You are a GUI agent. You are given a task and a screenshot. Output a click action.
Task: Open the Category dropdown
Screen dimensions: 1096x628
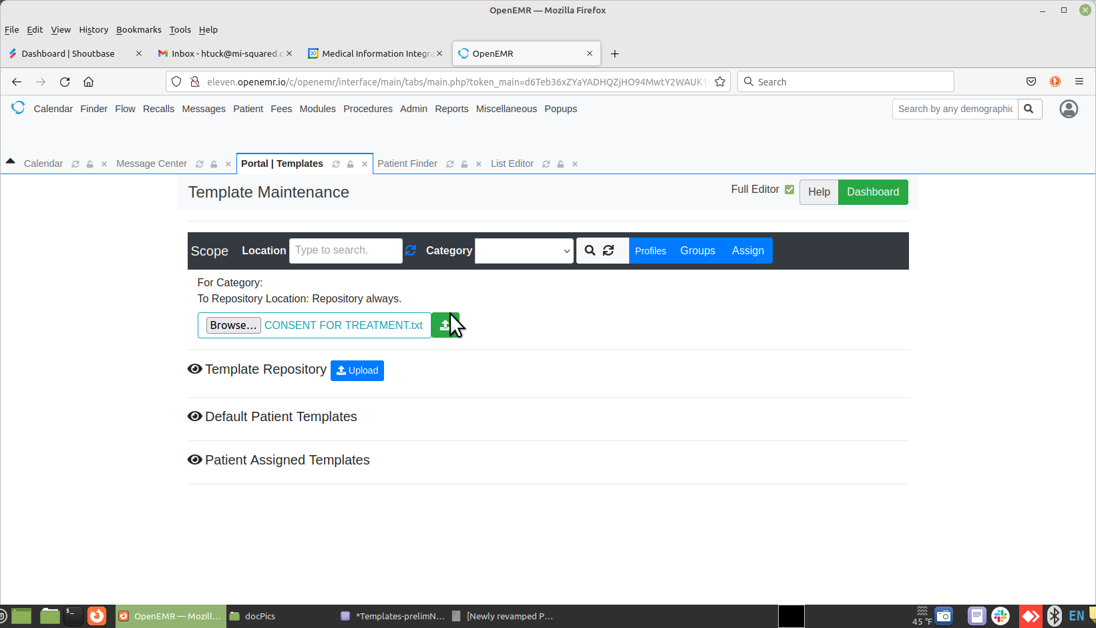(524, 251)
